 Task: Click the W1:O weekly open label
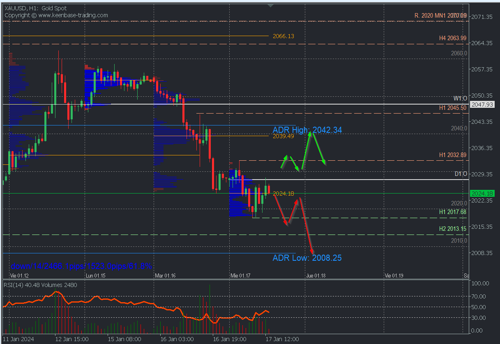point(460,98)
